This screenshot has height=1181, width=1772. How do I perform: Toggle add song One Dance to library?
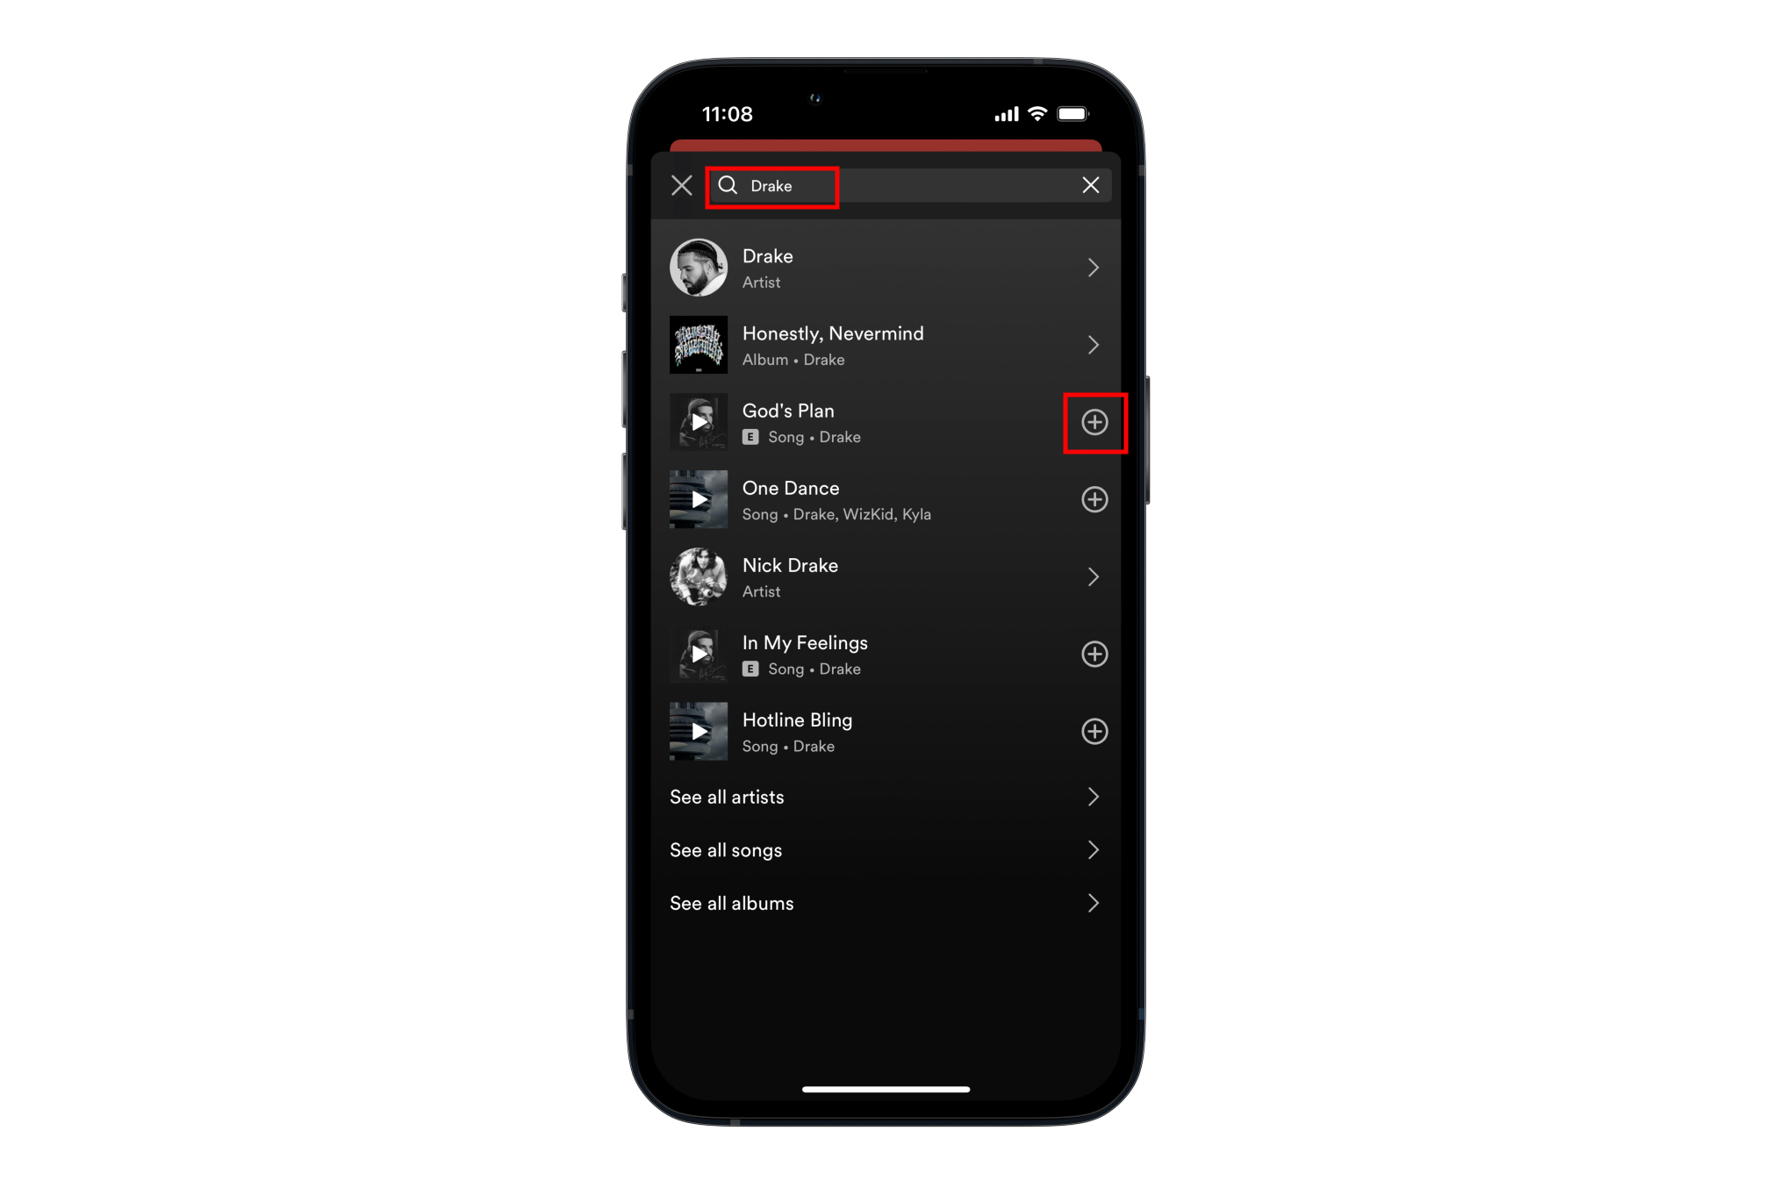pos(1094,499)
